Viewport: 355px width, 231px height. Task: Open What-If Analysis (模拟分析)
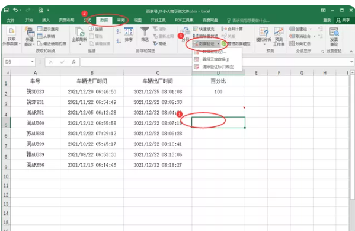click(x=264, y=36)
